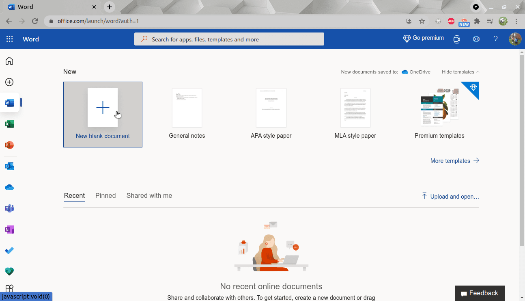Open Teams from the sidebar

pyautogui.click(x=9, y=208)
